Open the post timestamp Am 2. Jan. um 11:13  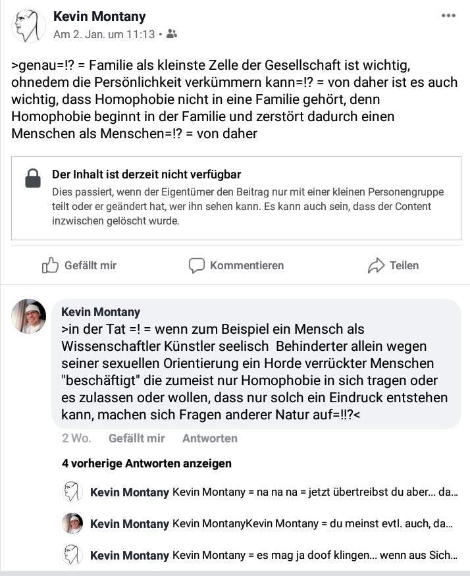click(x=104, y=34)
